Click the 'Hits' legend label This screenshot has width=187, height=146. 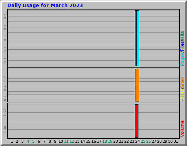tap(182, 35)
